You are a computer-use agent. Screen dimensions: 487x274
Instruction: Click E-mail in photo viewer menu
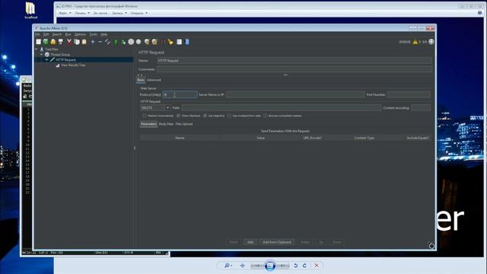coord(100,13)
